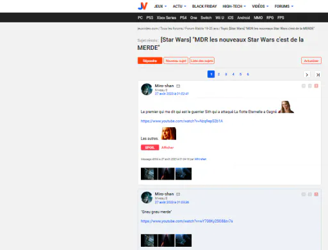328x250 pixels.
Task: Select Switch platform in black bar
Action: pyautogui.click(x=206, y=18)
